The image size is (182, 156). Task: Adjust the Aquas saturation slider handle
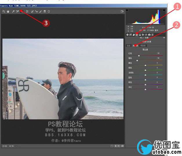[x=145, y=75]
